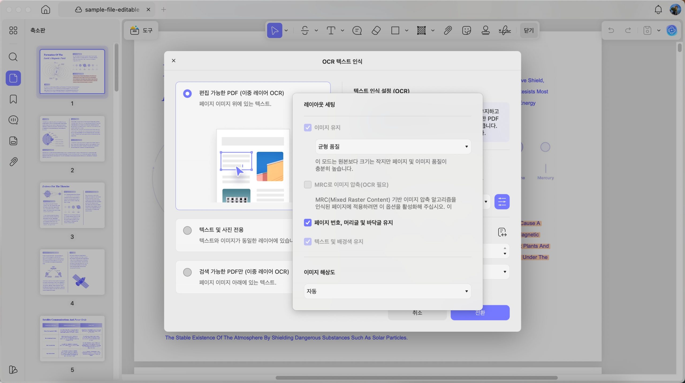Viewport: 685px width, 383px height.
Task: Open page 4 thumbnail
Action: (x=72, y=272)
